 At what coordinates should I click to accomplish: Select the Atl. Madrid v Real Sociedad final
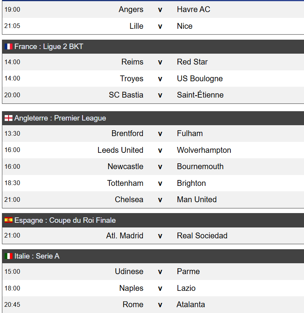160,236
